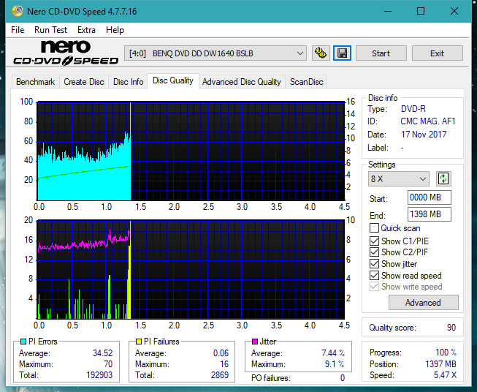
Task: Open the Advanced settings button
Action: coord(423,303)
